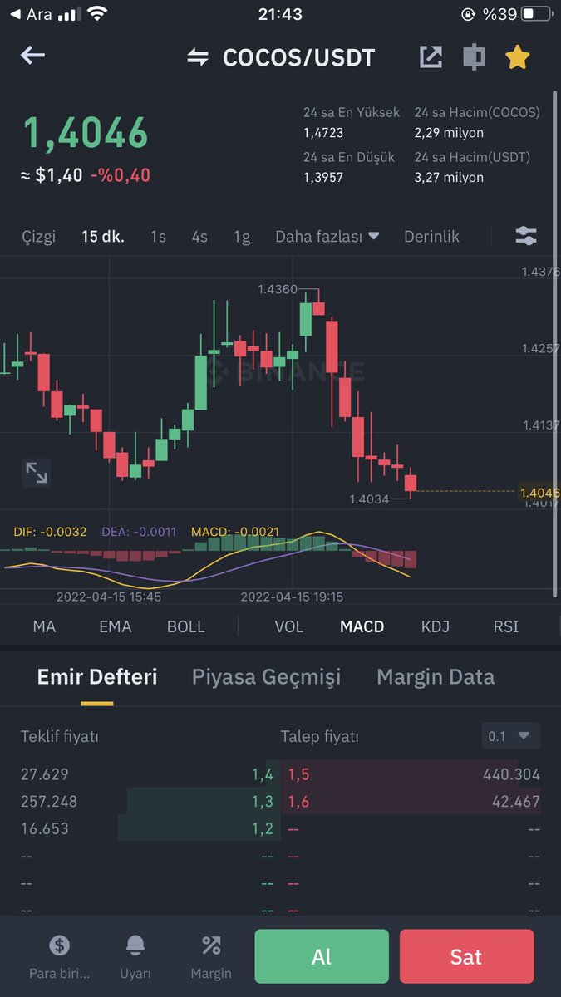The width and height of the screenshot is (561, 997).
Task: Toggle the MACD indicator
Action: [x=362, y=626]
